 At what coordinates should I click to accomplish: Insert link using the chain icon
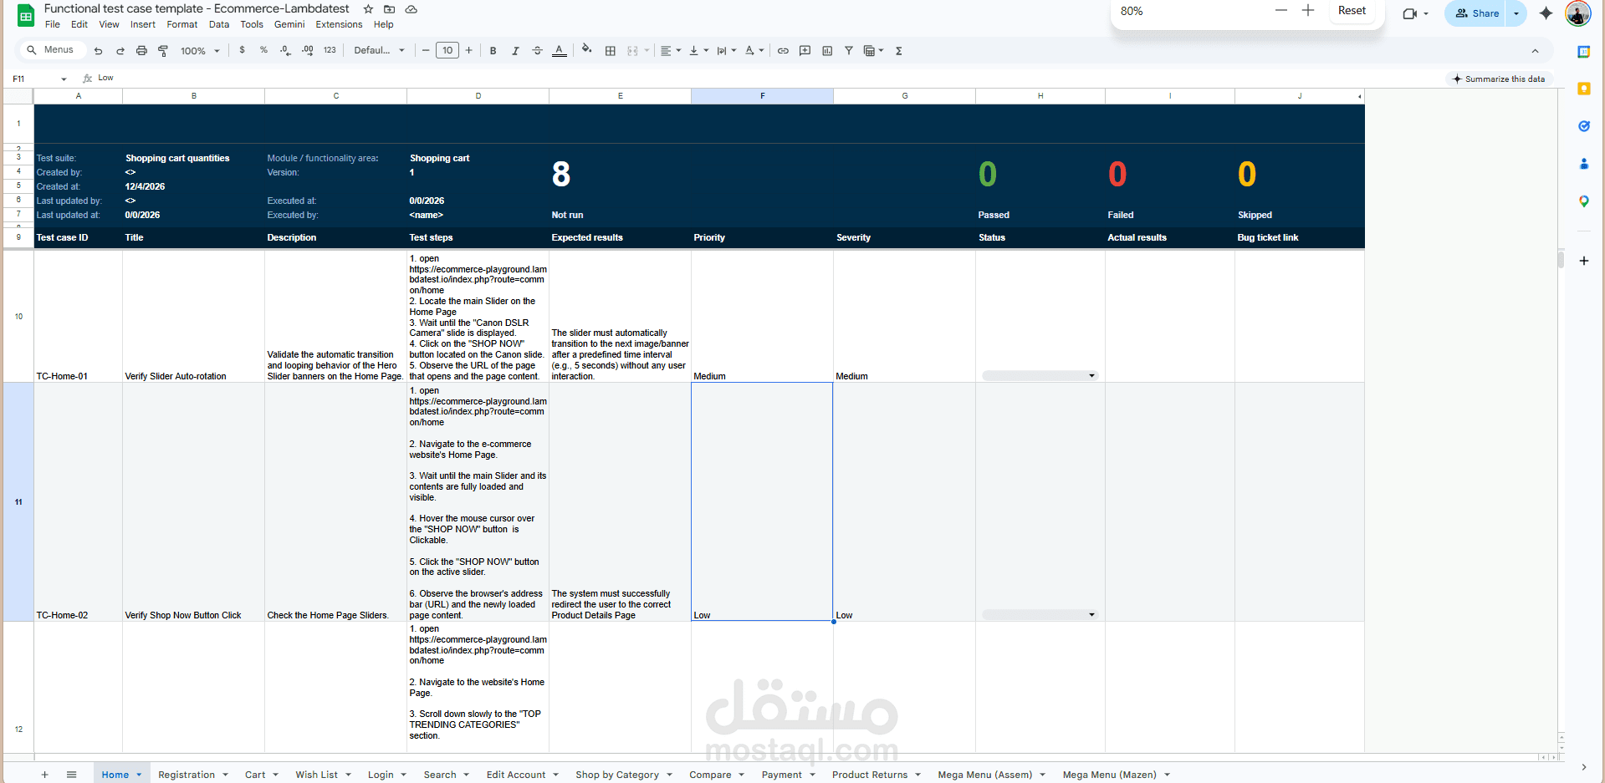tap(783, 51)
